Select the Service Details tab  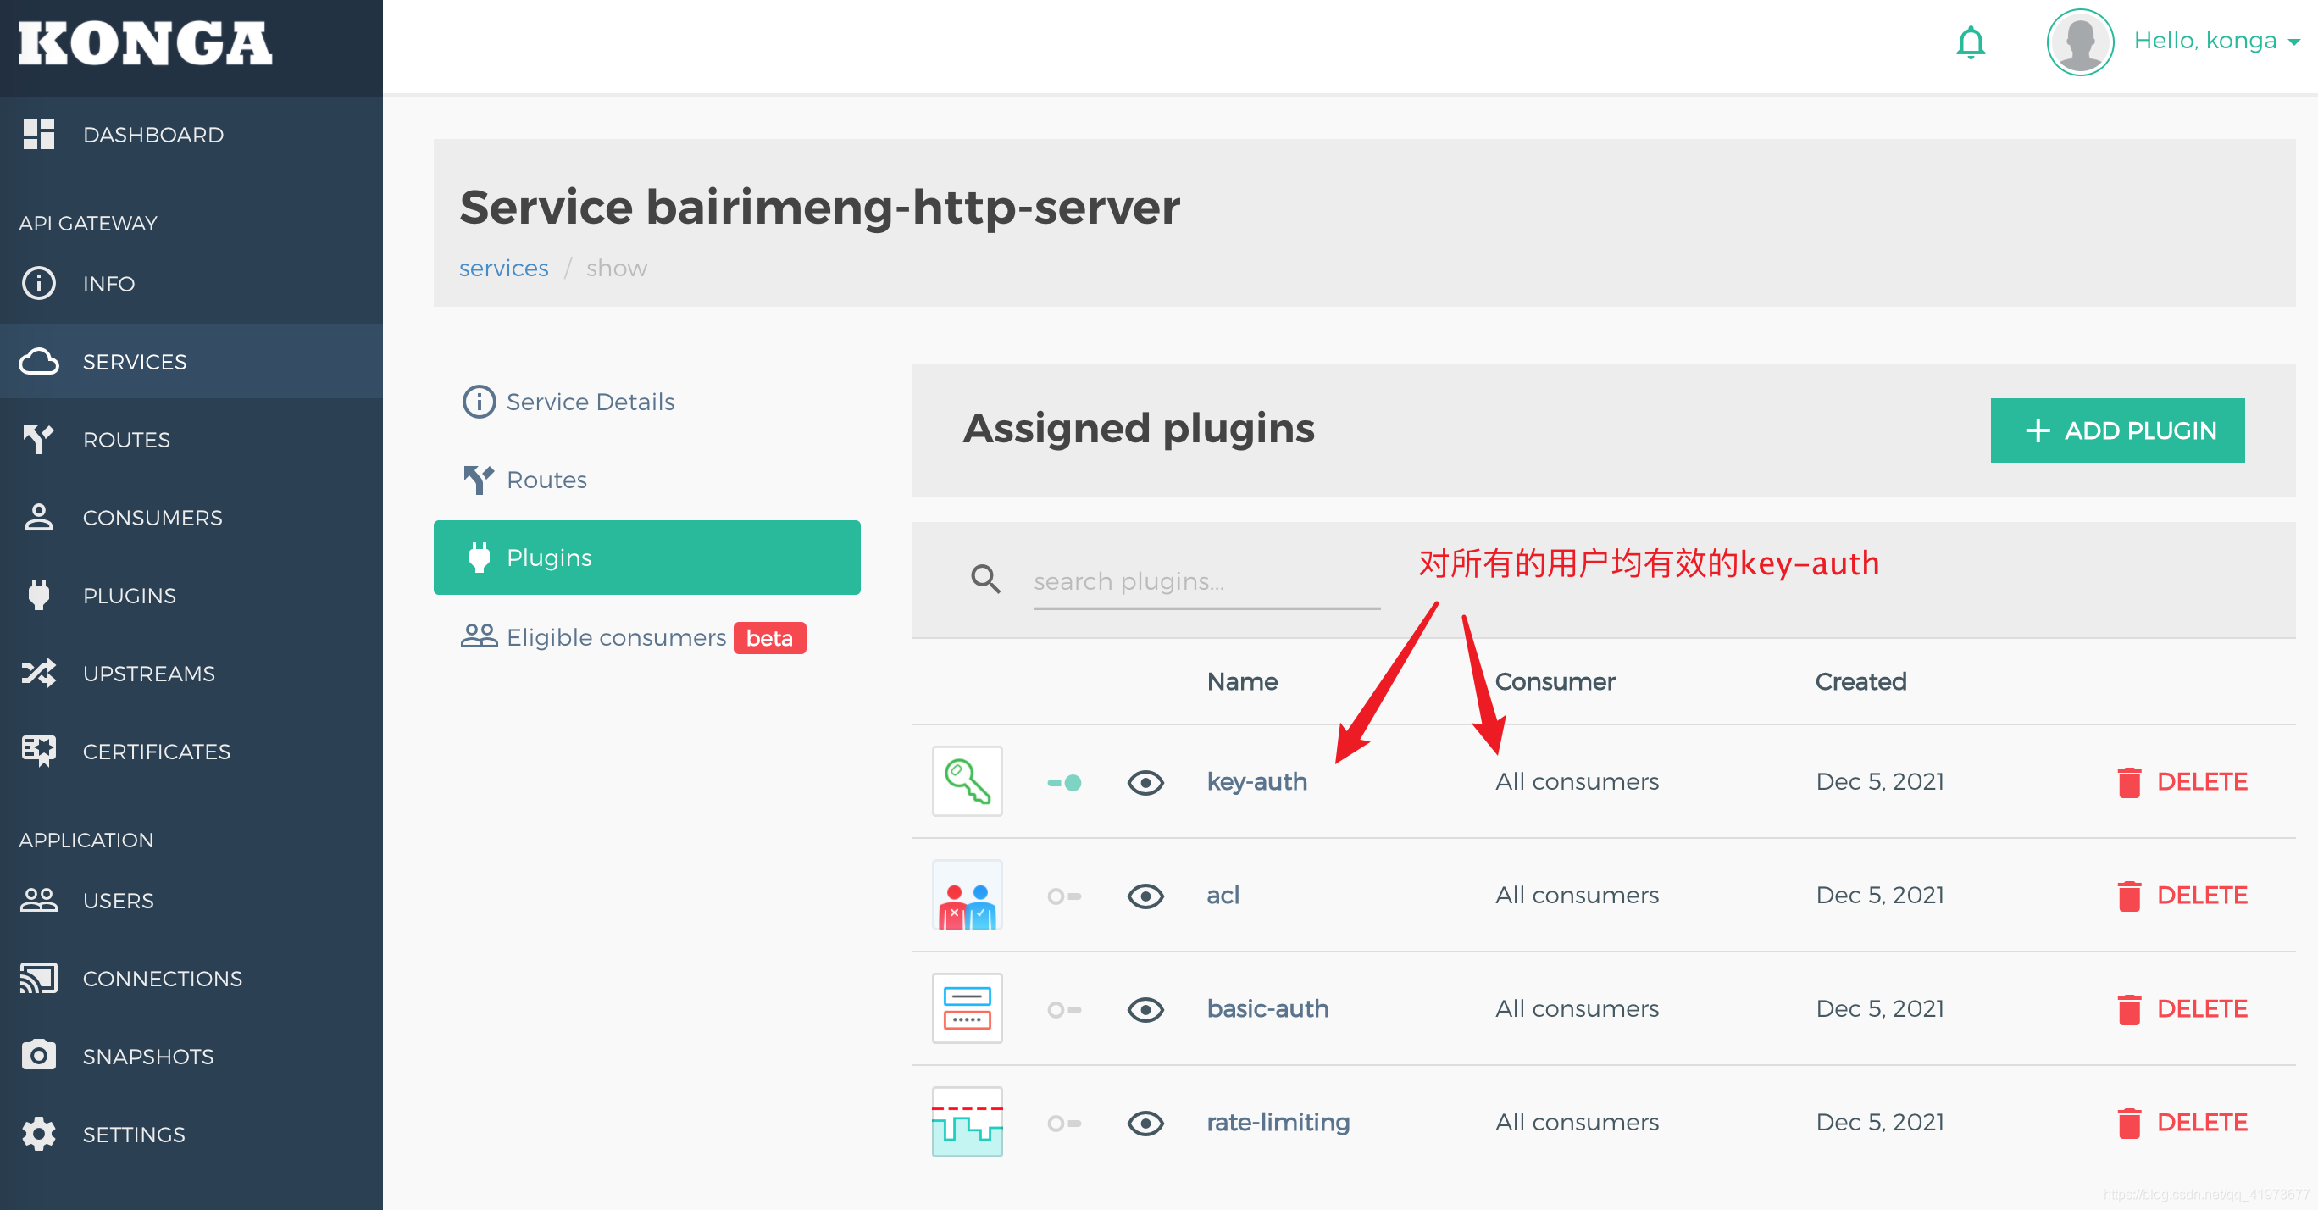point(590,402)
